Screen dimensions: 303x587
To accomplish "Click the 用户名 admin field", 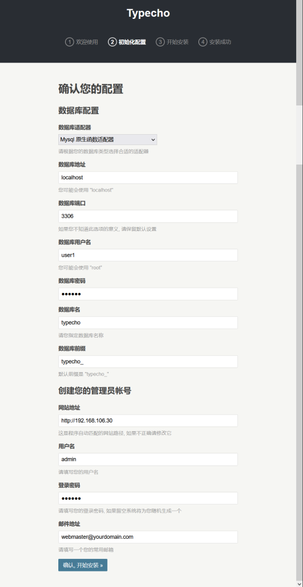I will 147,459.
